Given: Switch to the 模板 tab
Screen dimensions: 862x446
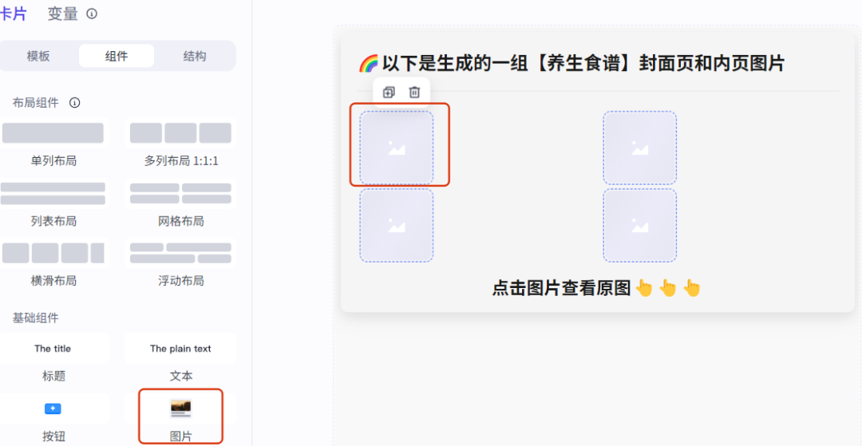Looking at the screenshot, I should coord(38,56).
